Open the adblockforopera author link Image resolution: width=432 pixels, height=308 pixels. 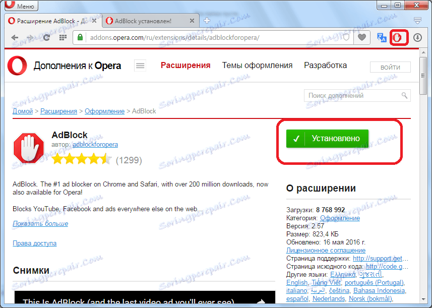[x=95, y=145]
